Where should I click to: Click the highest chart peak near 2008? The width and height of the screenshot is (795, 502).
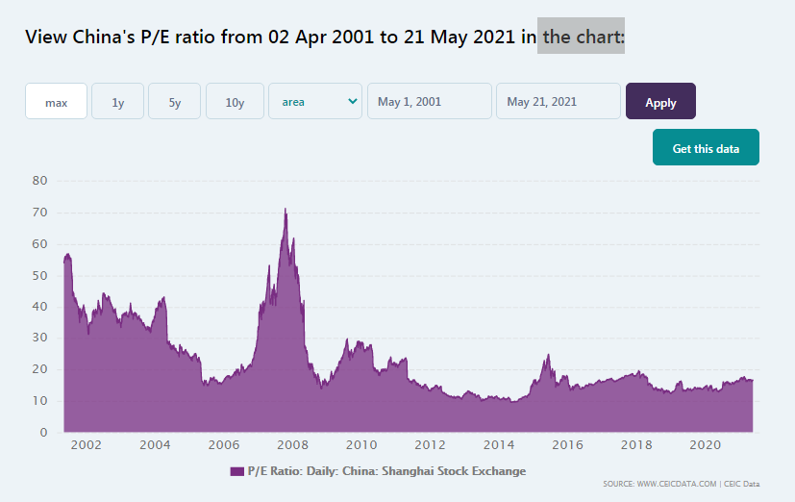coord(285,211)
